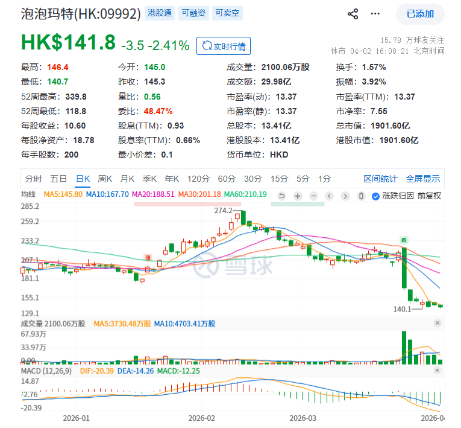
Task: Click the share icon
Action: [353, 14]
